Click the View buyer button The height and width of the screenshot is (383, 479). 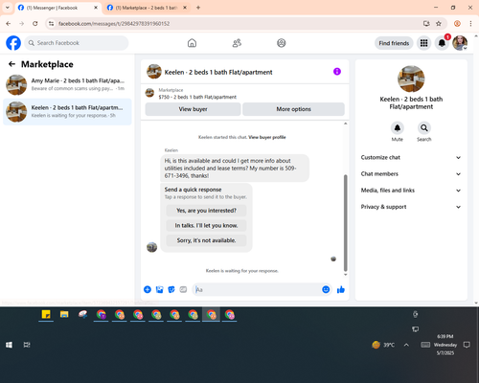(193, 109)
